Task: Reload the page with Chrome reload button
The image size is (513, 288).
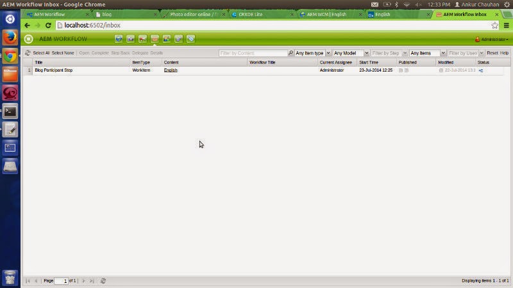Action: [48, 25]
